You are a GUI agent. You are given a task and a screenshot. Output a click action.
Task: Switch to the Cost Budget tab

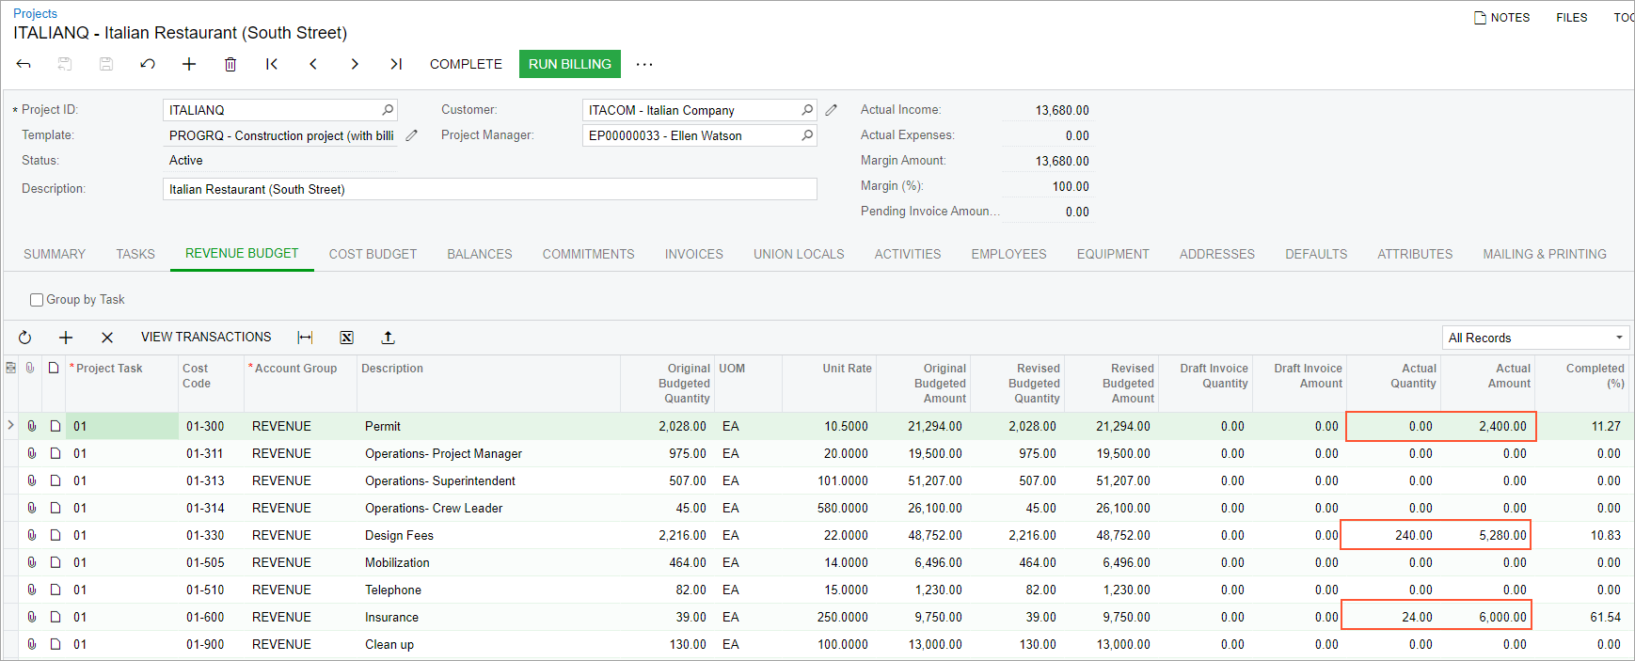coord(373,254)
